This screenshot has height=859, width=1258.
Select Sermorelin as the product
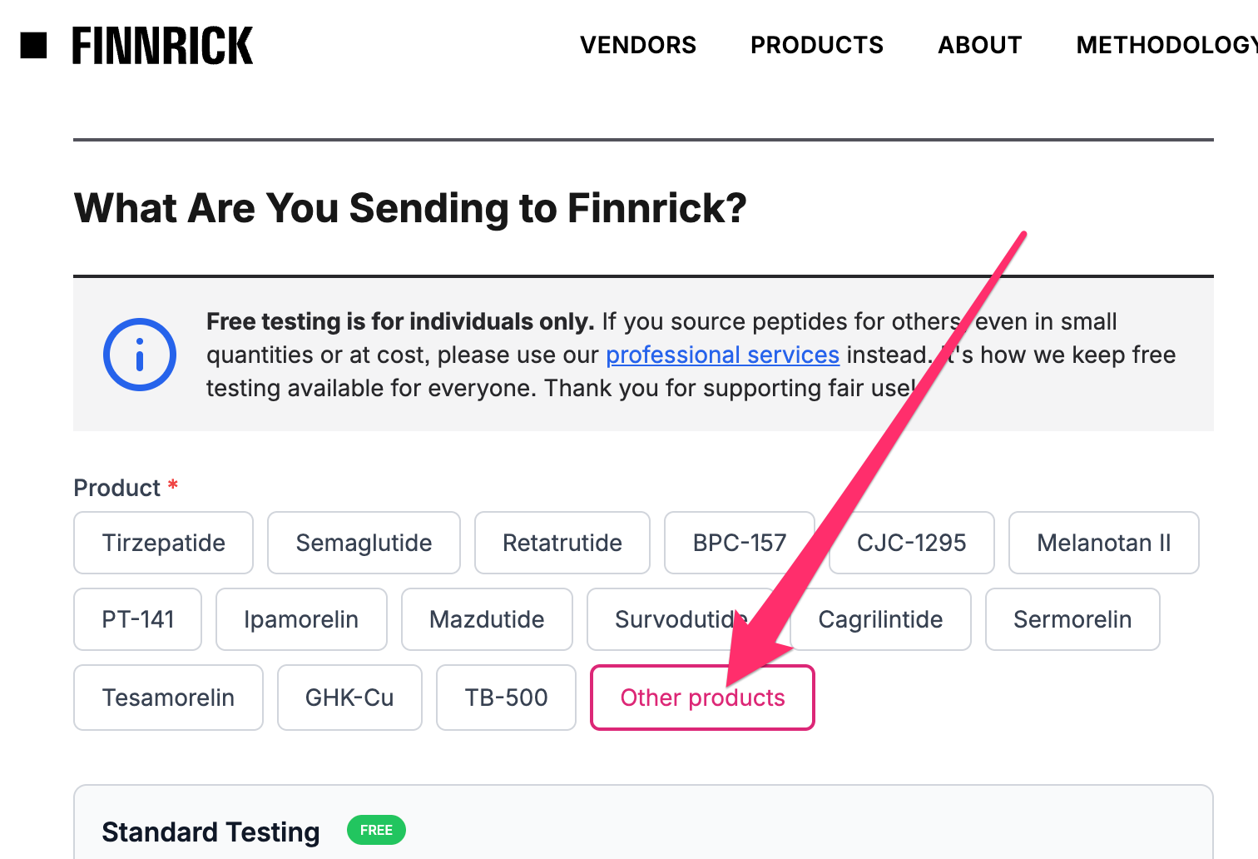tap(1072, 619)
